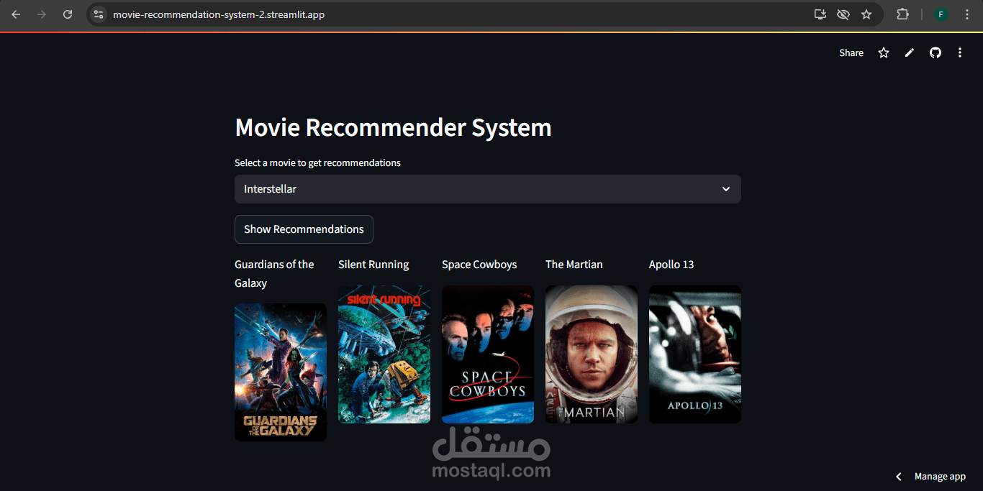The image size is (983, 491).
Task: Click Show Recommendations button
Action: point(304,229)
